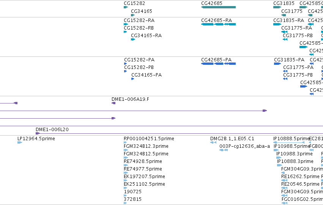Select the CG42685 gene arrow glyph

tap(218, 7)
